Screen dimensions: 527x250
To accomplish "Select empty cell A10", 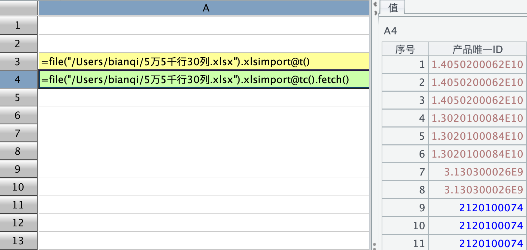I will (203, 187).
